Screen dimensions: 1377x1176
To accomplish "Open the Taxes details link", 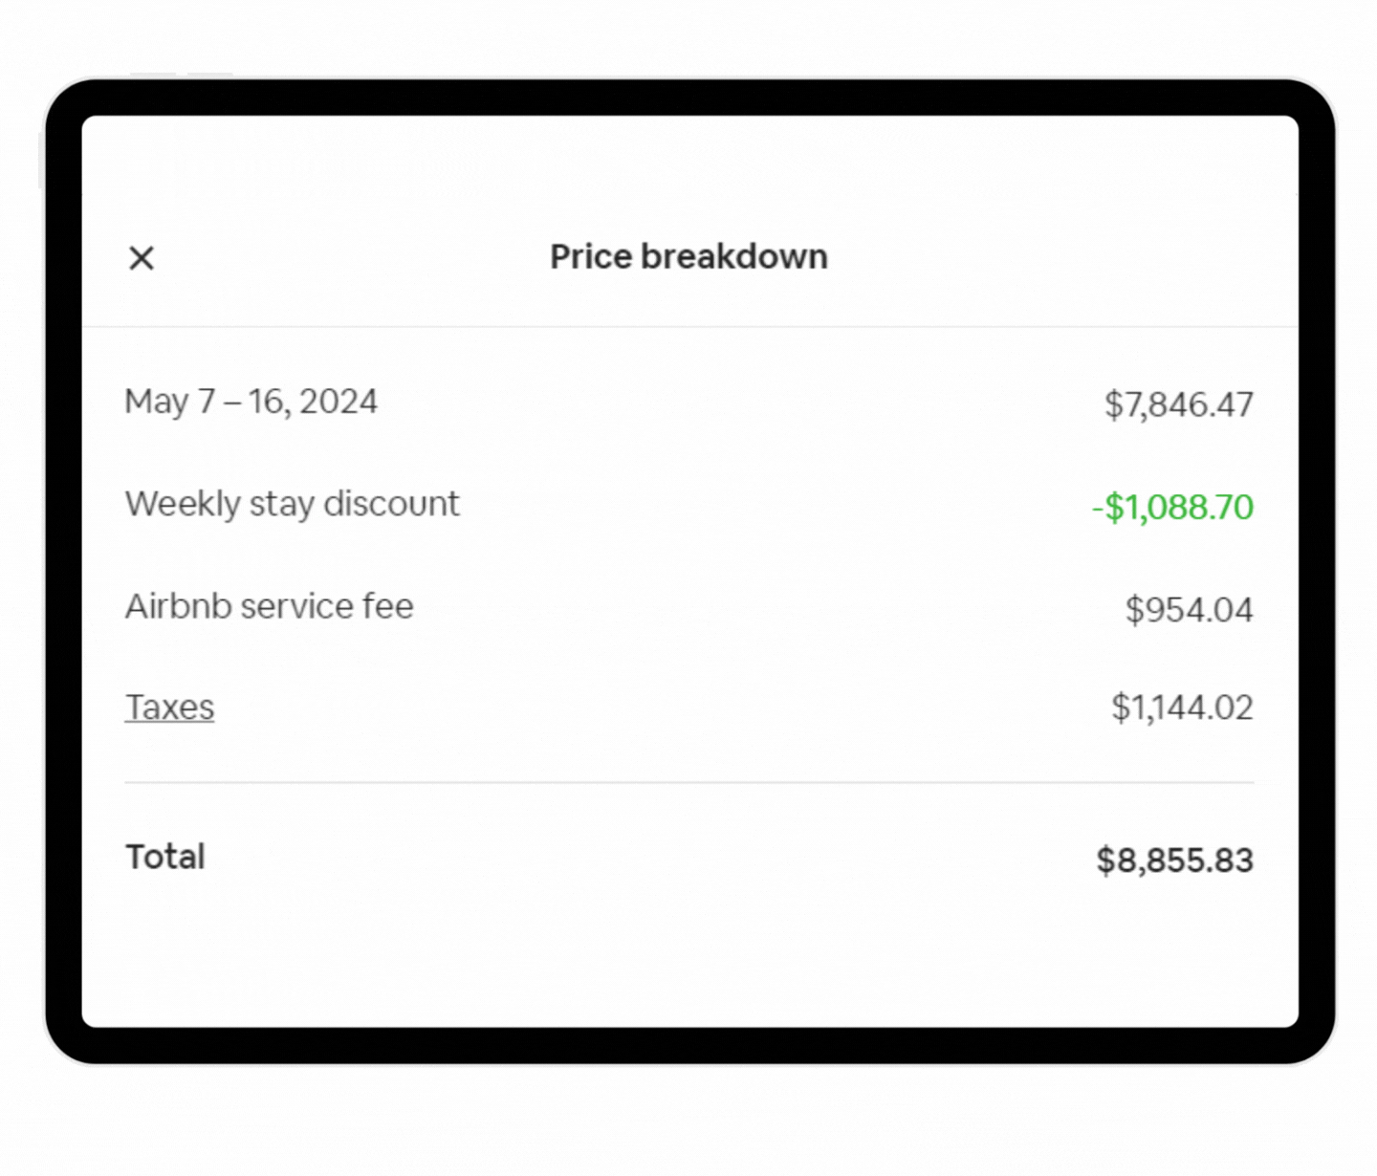I will tap(169, 708).
